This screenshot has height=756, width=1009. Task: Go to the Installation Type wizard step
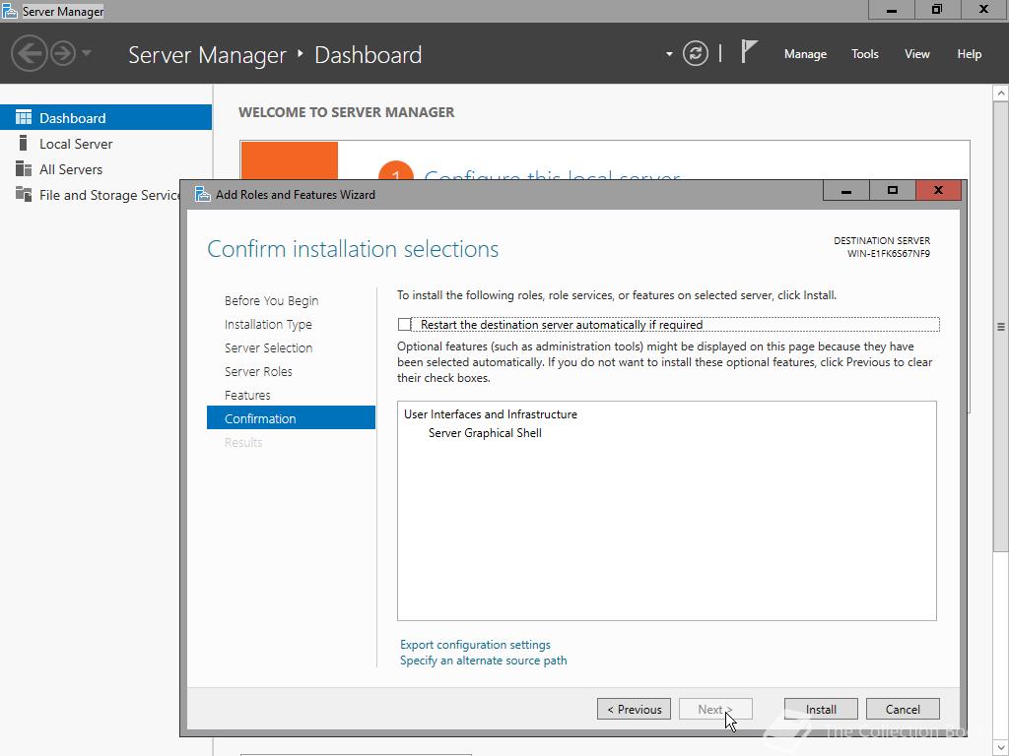click(268, 325)
